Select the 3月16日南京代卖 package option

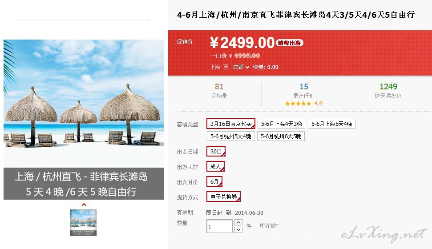click(x=231, y=124)
